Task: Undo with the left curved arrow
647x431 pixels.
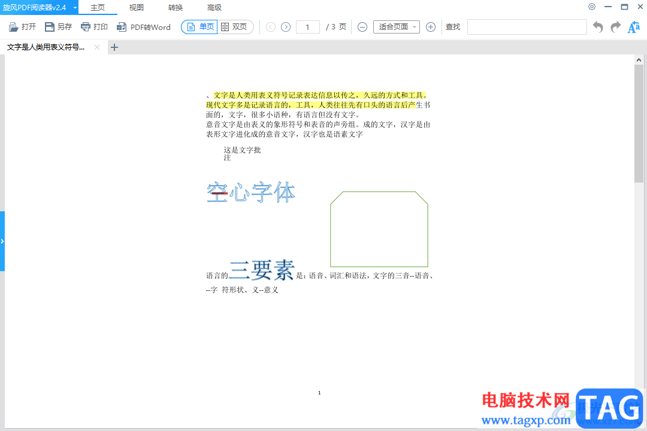Action: [x=598, y=27]
